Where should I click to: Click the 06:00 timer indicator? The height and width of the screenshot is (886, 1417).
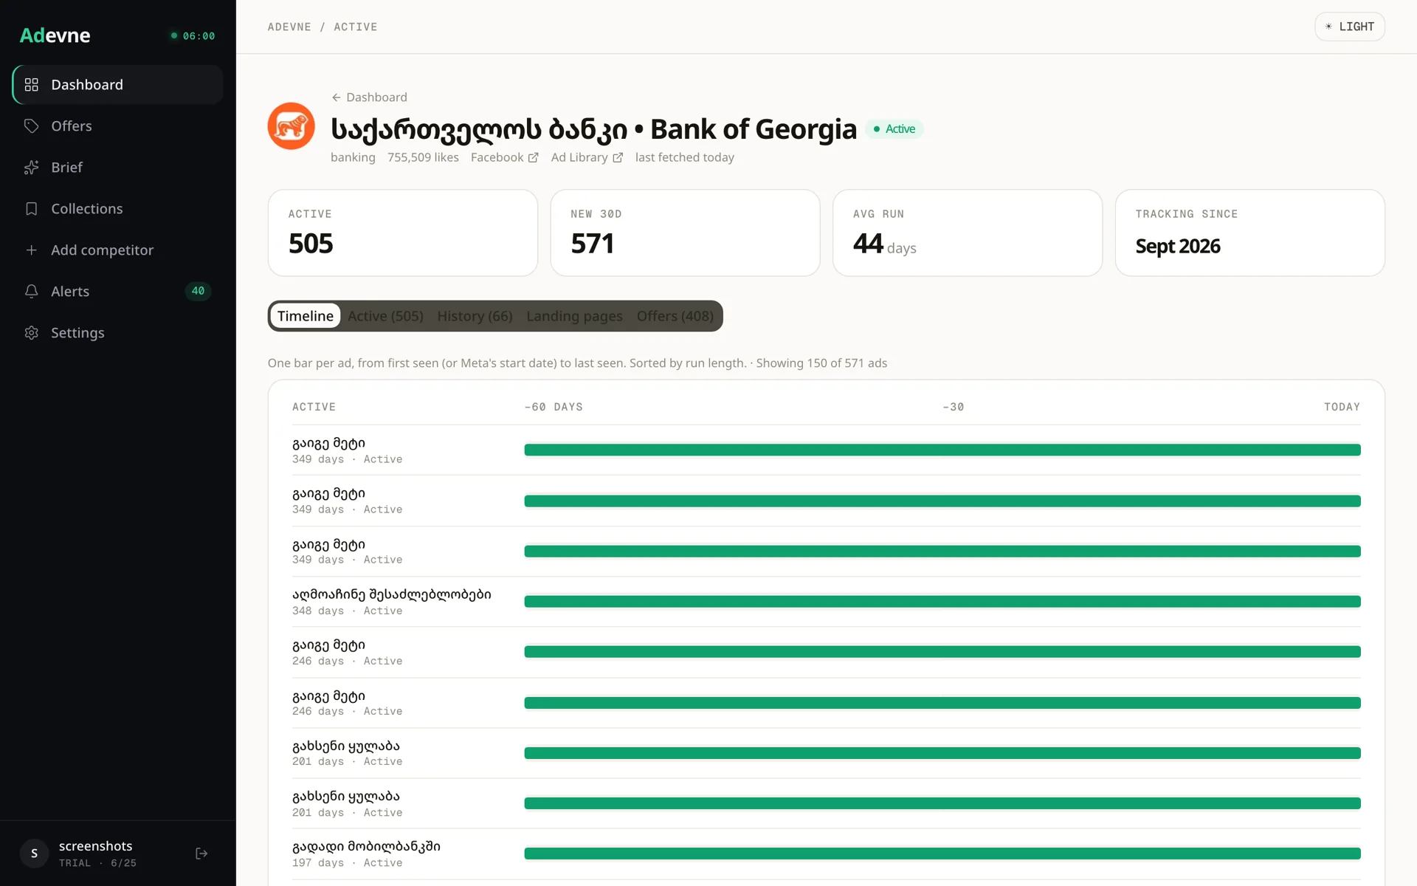click(x=193, y=35)
